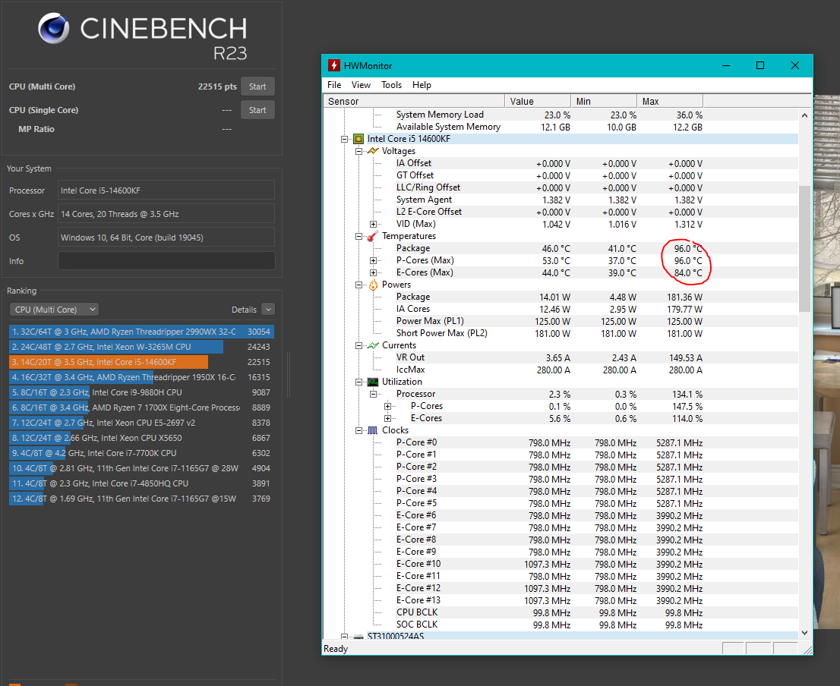Click the HWMonitor scroll up arrow
Image resolution: width=840 pixels, height=686 pixels.
click(804, 115)
